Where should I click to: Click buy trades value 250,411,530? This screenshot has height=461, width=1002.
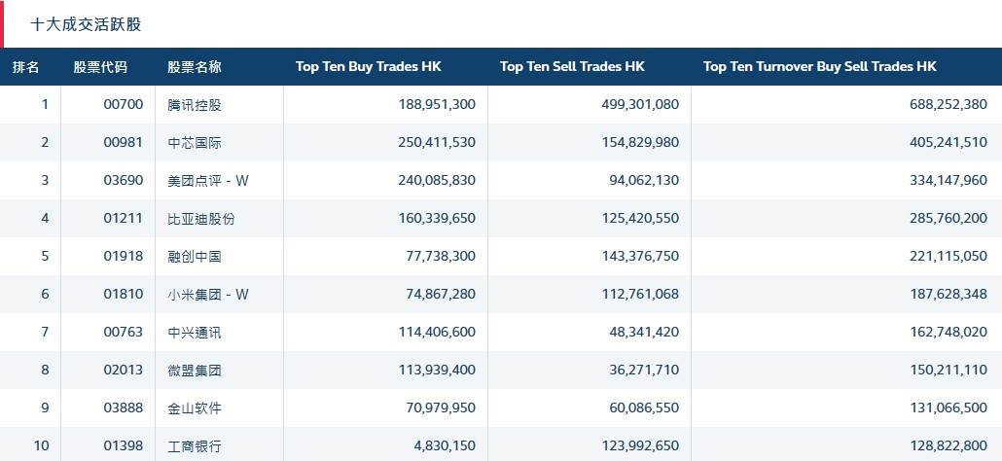tap(437, 143)
